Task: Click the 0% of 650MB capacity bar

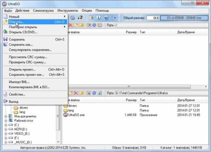Action: point(184,18)
